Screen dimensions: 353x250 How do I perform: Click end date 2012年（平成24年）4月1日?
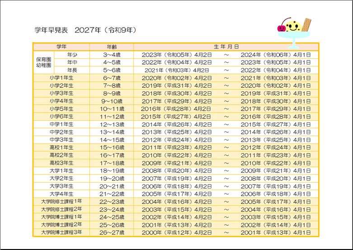tap(276, 147)
